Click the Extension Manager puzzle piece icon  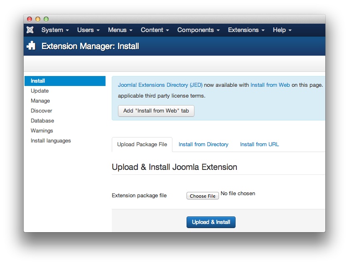(31, 46)
